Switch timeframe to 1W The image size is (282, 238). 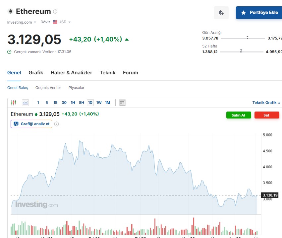click(x=99, y=103)
